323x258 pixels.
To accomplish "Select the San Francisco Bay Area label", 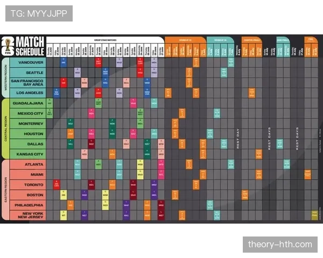I will coord(28,83).
